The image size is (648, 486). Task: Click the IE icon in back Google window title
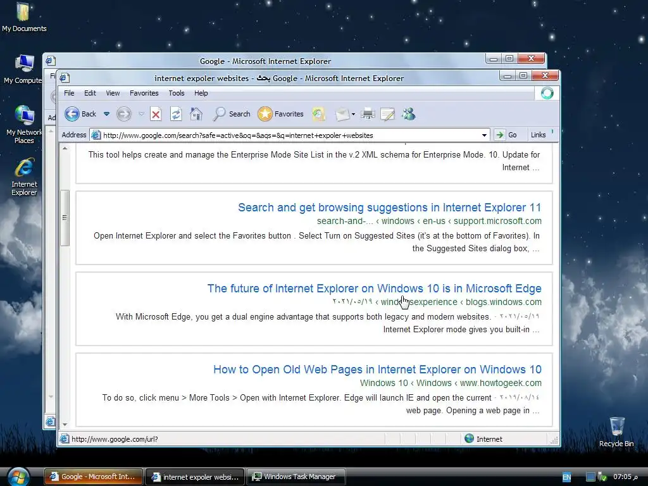pos(51,61)
